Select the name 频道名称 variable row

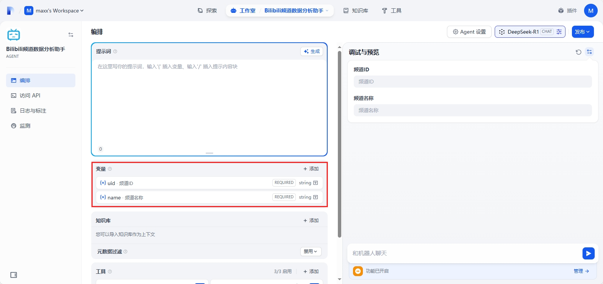pos(209,197)
